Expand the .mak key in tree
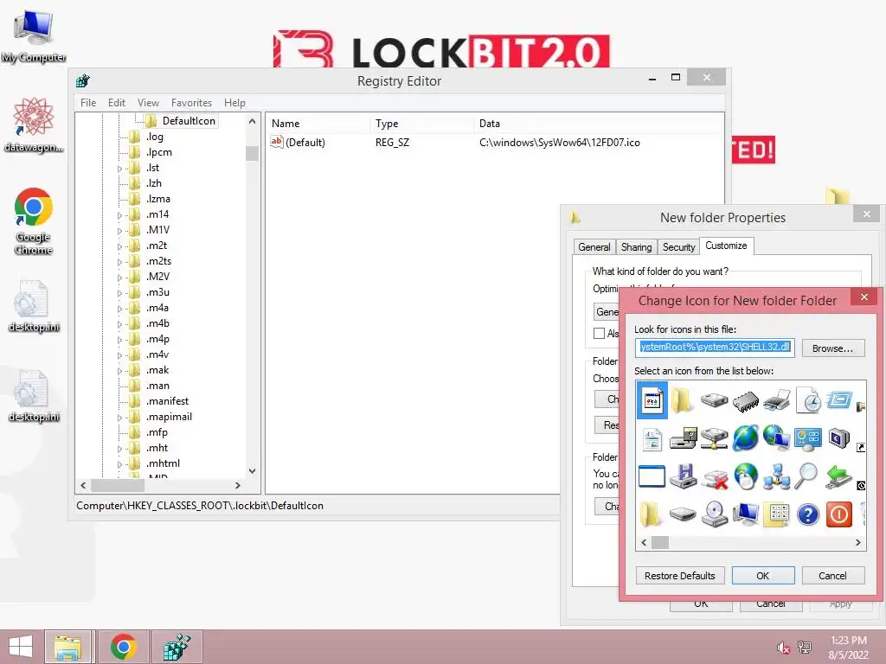The image size is (886, 664). tap(119, 371)
